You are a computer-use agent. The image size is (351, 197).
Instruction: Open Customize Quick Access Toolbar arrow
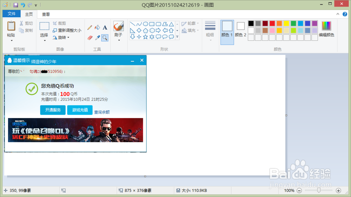click(36, 5)
